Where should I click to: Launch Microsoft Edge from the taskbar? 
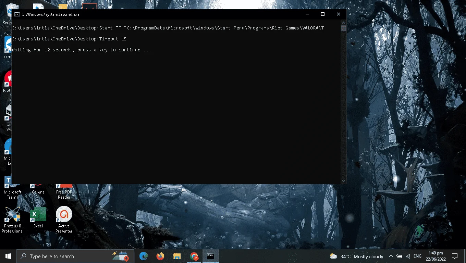coord(143,256)
